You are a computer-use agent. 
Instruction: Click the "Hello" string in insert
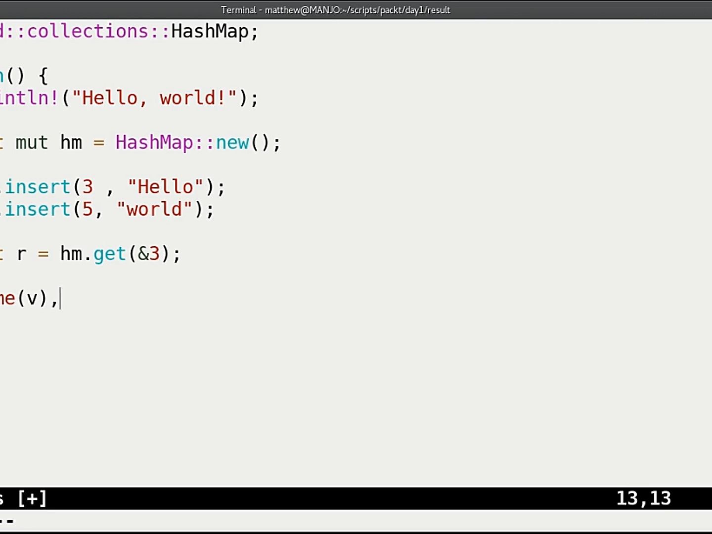tap(165, 187)
